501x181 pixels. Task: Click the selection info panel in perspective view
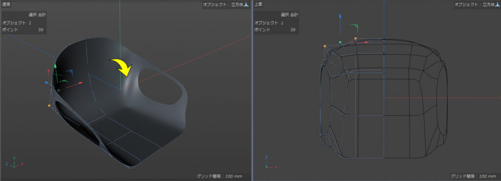(24, 22)
